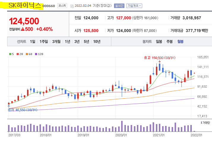This screenshot has height=141, width=212.
Task: Click the 실시간 button
Action: pos(119,6)
